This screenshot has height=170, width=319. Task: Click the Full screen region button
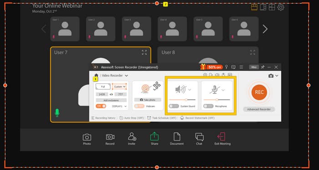click(x=103, y=87)
